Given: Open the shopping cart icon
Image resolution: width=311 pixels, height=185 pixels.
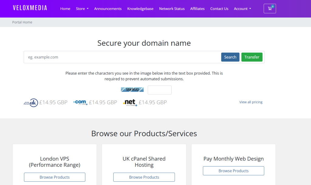Looking at the screenshot, I should (270, 8).
